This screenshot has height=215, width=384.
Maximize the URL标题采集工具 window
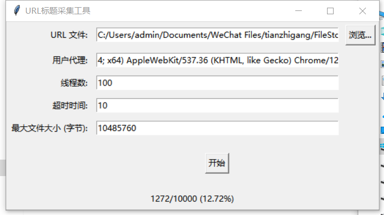(x=330, y=11)
